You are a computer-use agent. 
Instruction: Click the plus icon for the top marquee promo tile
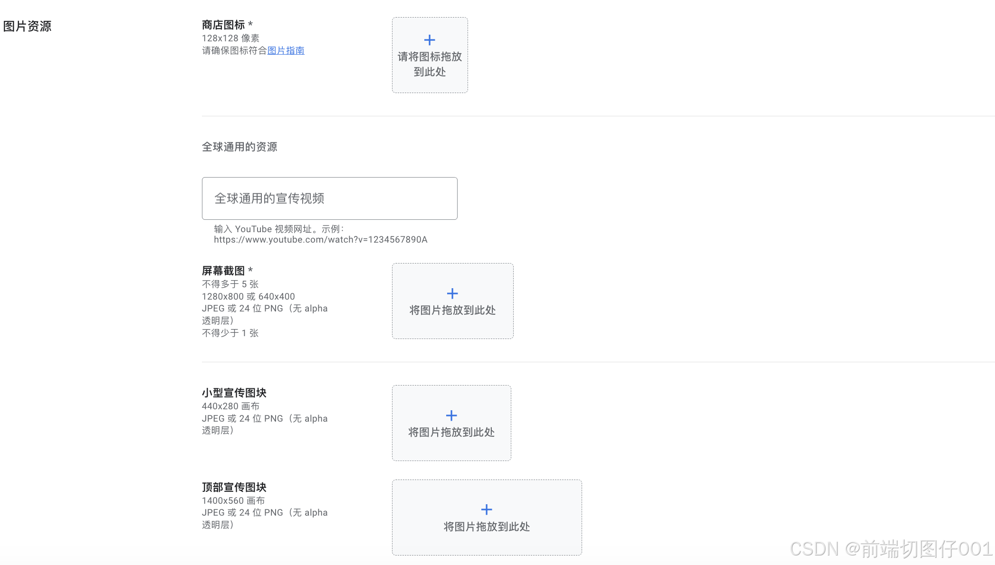point(487,509)
